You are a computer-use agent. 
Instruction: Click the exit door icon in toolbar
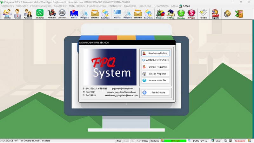[239, 14]
